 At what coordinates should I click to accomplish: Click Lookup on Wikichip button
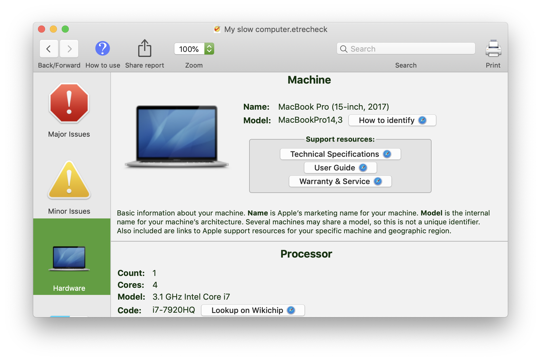click(x=253, y=310)
